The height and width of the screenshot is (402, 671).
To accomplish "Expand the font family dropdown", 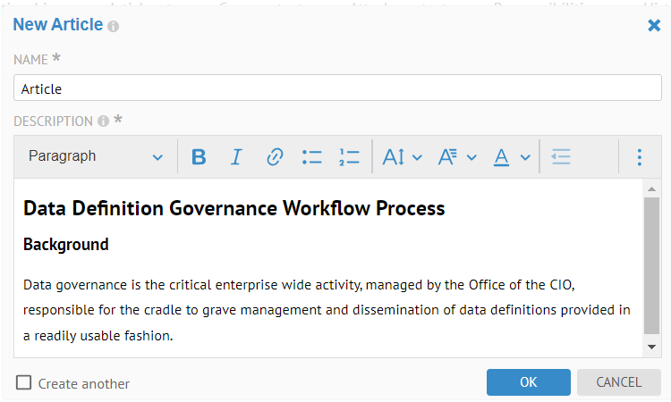I will [x=457, y=157].
